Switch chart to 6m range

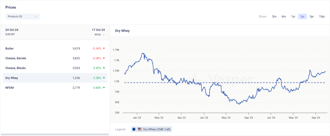tap(284, 16)
